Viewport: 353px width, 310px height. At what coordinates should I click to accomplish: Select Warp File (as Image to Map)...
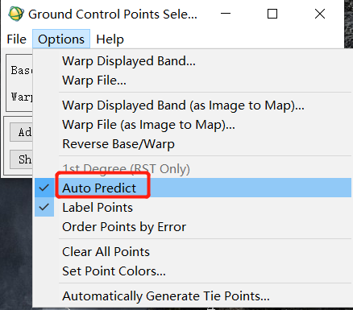point(193,125)
